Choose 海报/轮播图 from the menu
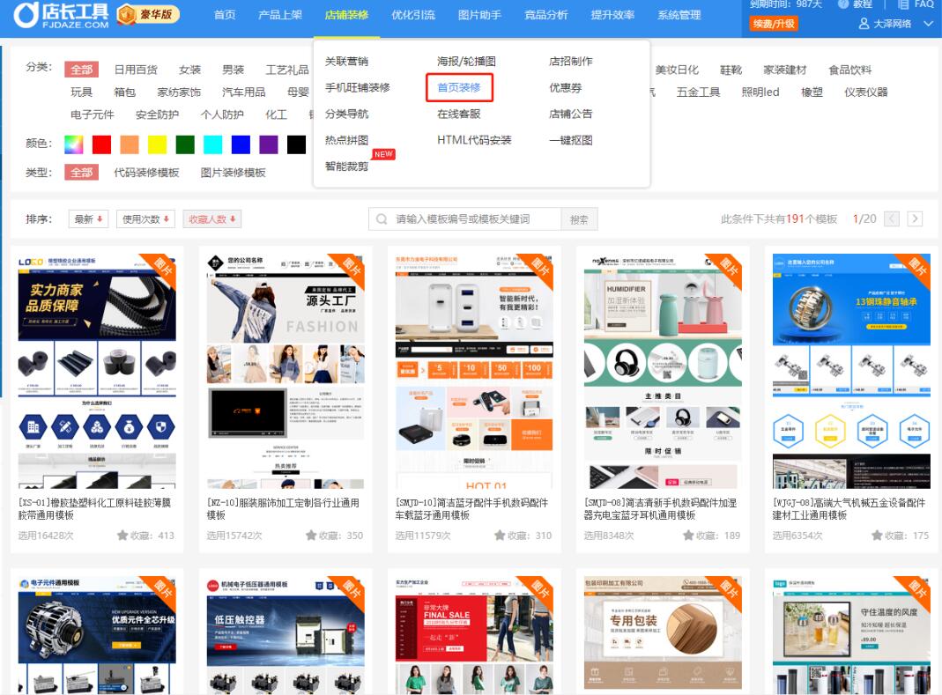The width and height of the screenshot is (942, 695). point(467,62)
